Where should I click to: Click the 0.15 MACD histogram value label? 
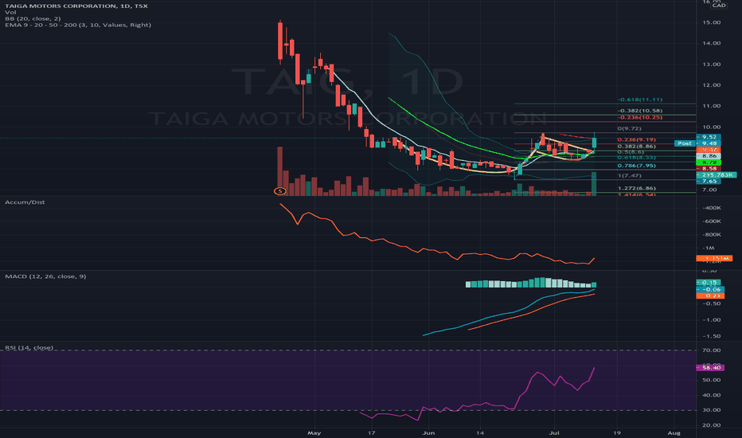coord(709,283)
